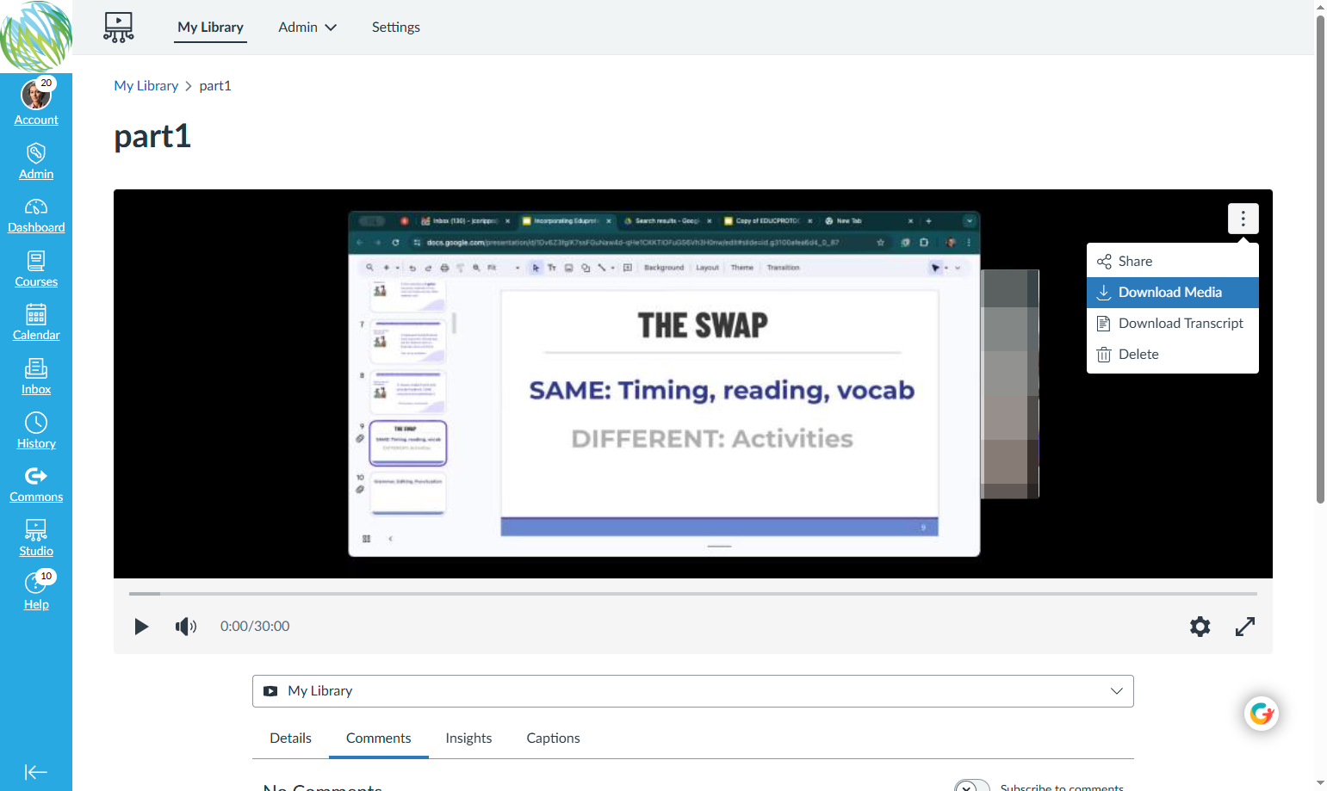Screen dimensions: 1327x791
Task: Open Settings in the top navigation
Action: pos(396,28)
